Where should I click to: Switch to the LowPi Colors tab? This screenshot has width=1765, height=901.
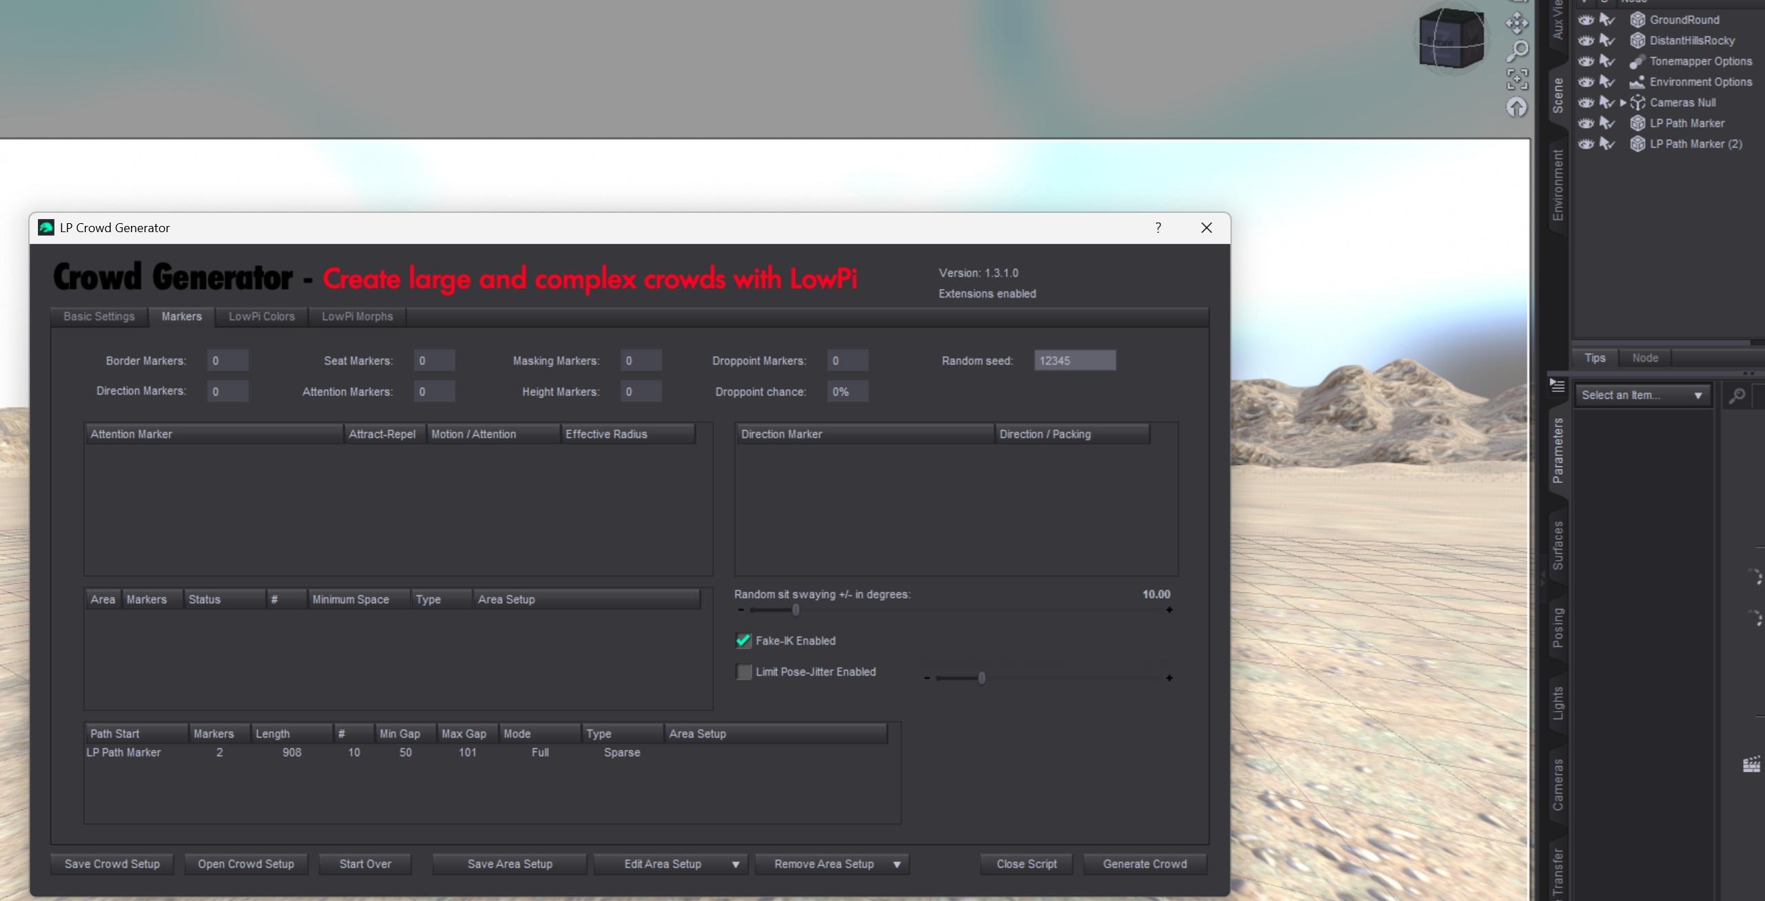pyautogui.click(x=261, y=317)
